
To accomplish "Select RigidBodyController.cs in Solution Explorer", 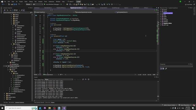I will pos(19,90).
